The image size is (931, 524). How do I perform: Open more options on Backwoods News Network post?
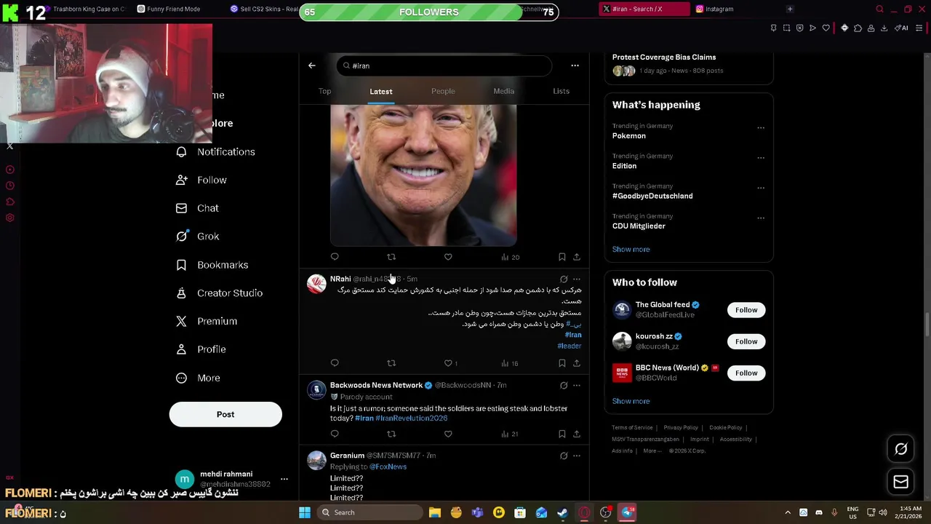click(577, 385)
